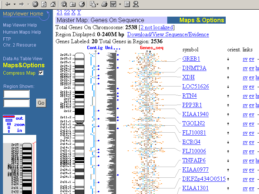Open the Favorites folder toolbar icon
The height and width of the screenshot is (194, 259).
73,4
